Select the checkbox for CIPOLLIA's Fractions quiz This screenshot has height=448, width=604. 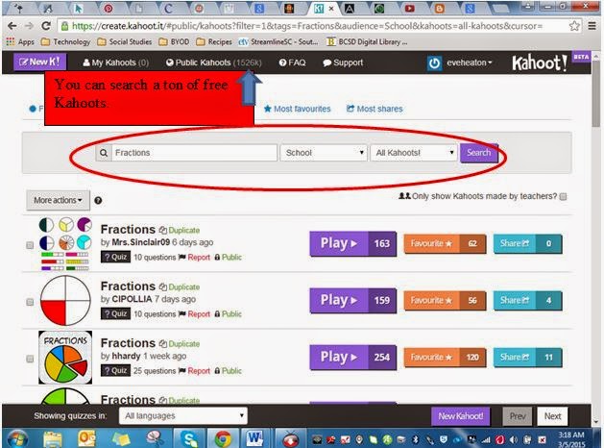click(x=30, y=302)
